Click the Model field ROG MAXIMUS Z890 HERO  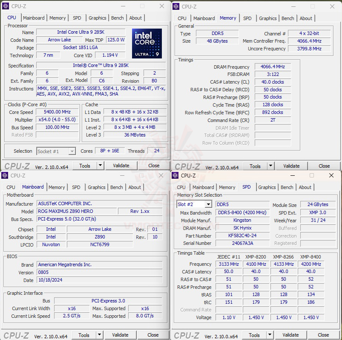77,211
